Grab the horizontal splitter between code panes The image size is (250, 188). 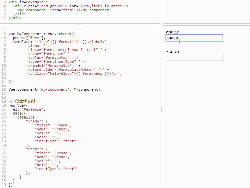tap(79, 24)
